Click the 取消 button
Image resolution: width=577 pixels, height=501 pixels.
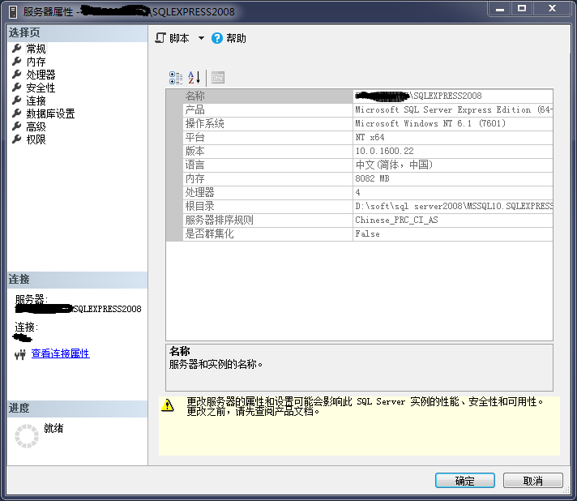coord(533,481)
